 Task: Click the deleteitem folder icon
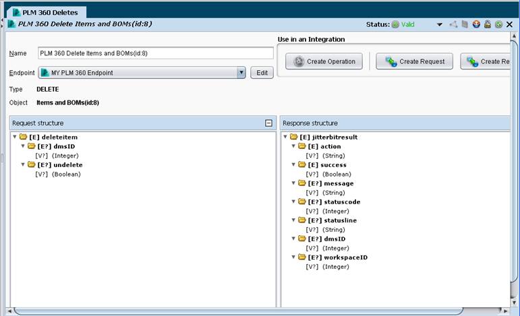(x=23, y=137)
